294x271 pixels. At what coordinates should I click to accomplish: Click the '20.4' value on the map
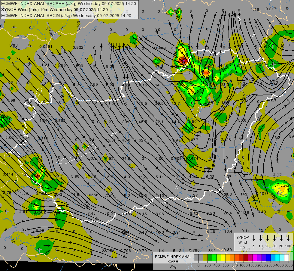228,213
